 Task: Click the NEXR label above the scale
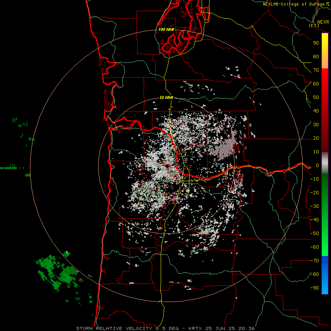coord(323,22)
